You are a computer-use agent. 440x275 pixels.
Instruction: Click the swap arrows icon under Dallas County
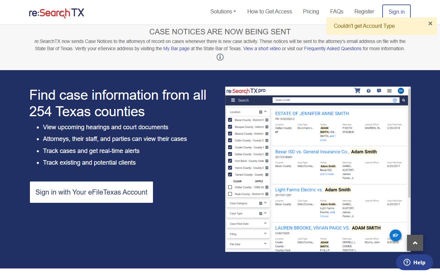(277, 132)
